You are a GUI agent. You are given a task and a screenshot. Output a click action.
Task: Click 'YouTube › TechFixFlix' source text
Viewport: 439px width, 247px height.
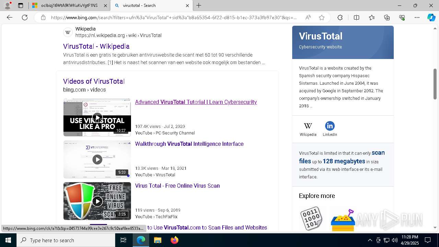coord(156,216)
